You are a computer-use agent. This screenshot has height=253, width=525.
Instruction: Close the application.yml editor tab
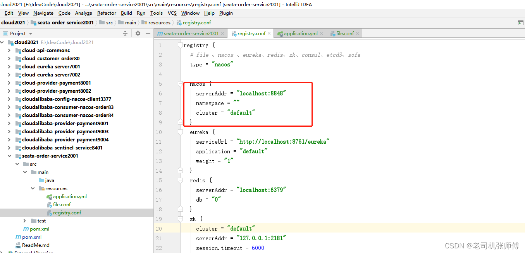coord(321,34)
